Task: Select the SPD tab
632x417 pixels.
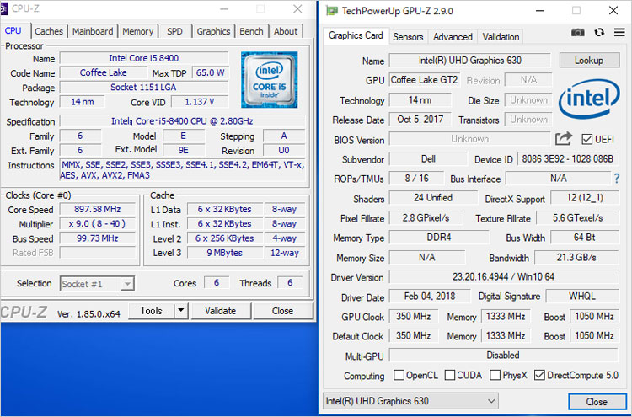Action: 174,31
